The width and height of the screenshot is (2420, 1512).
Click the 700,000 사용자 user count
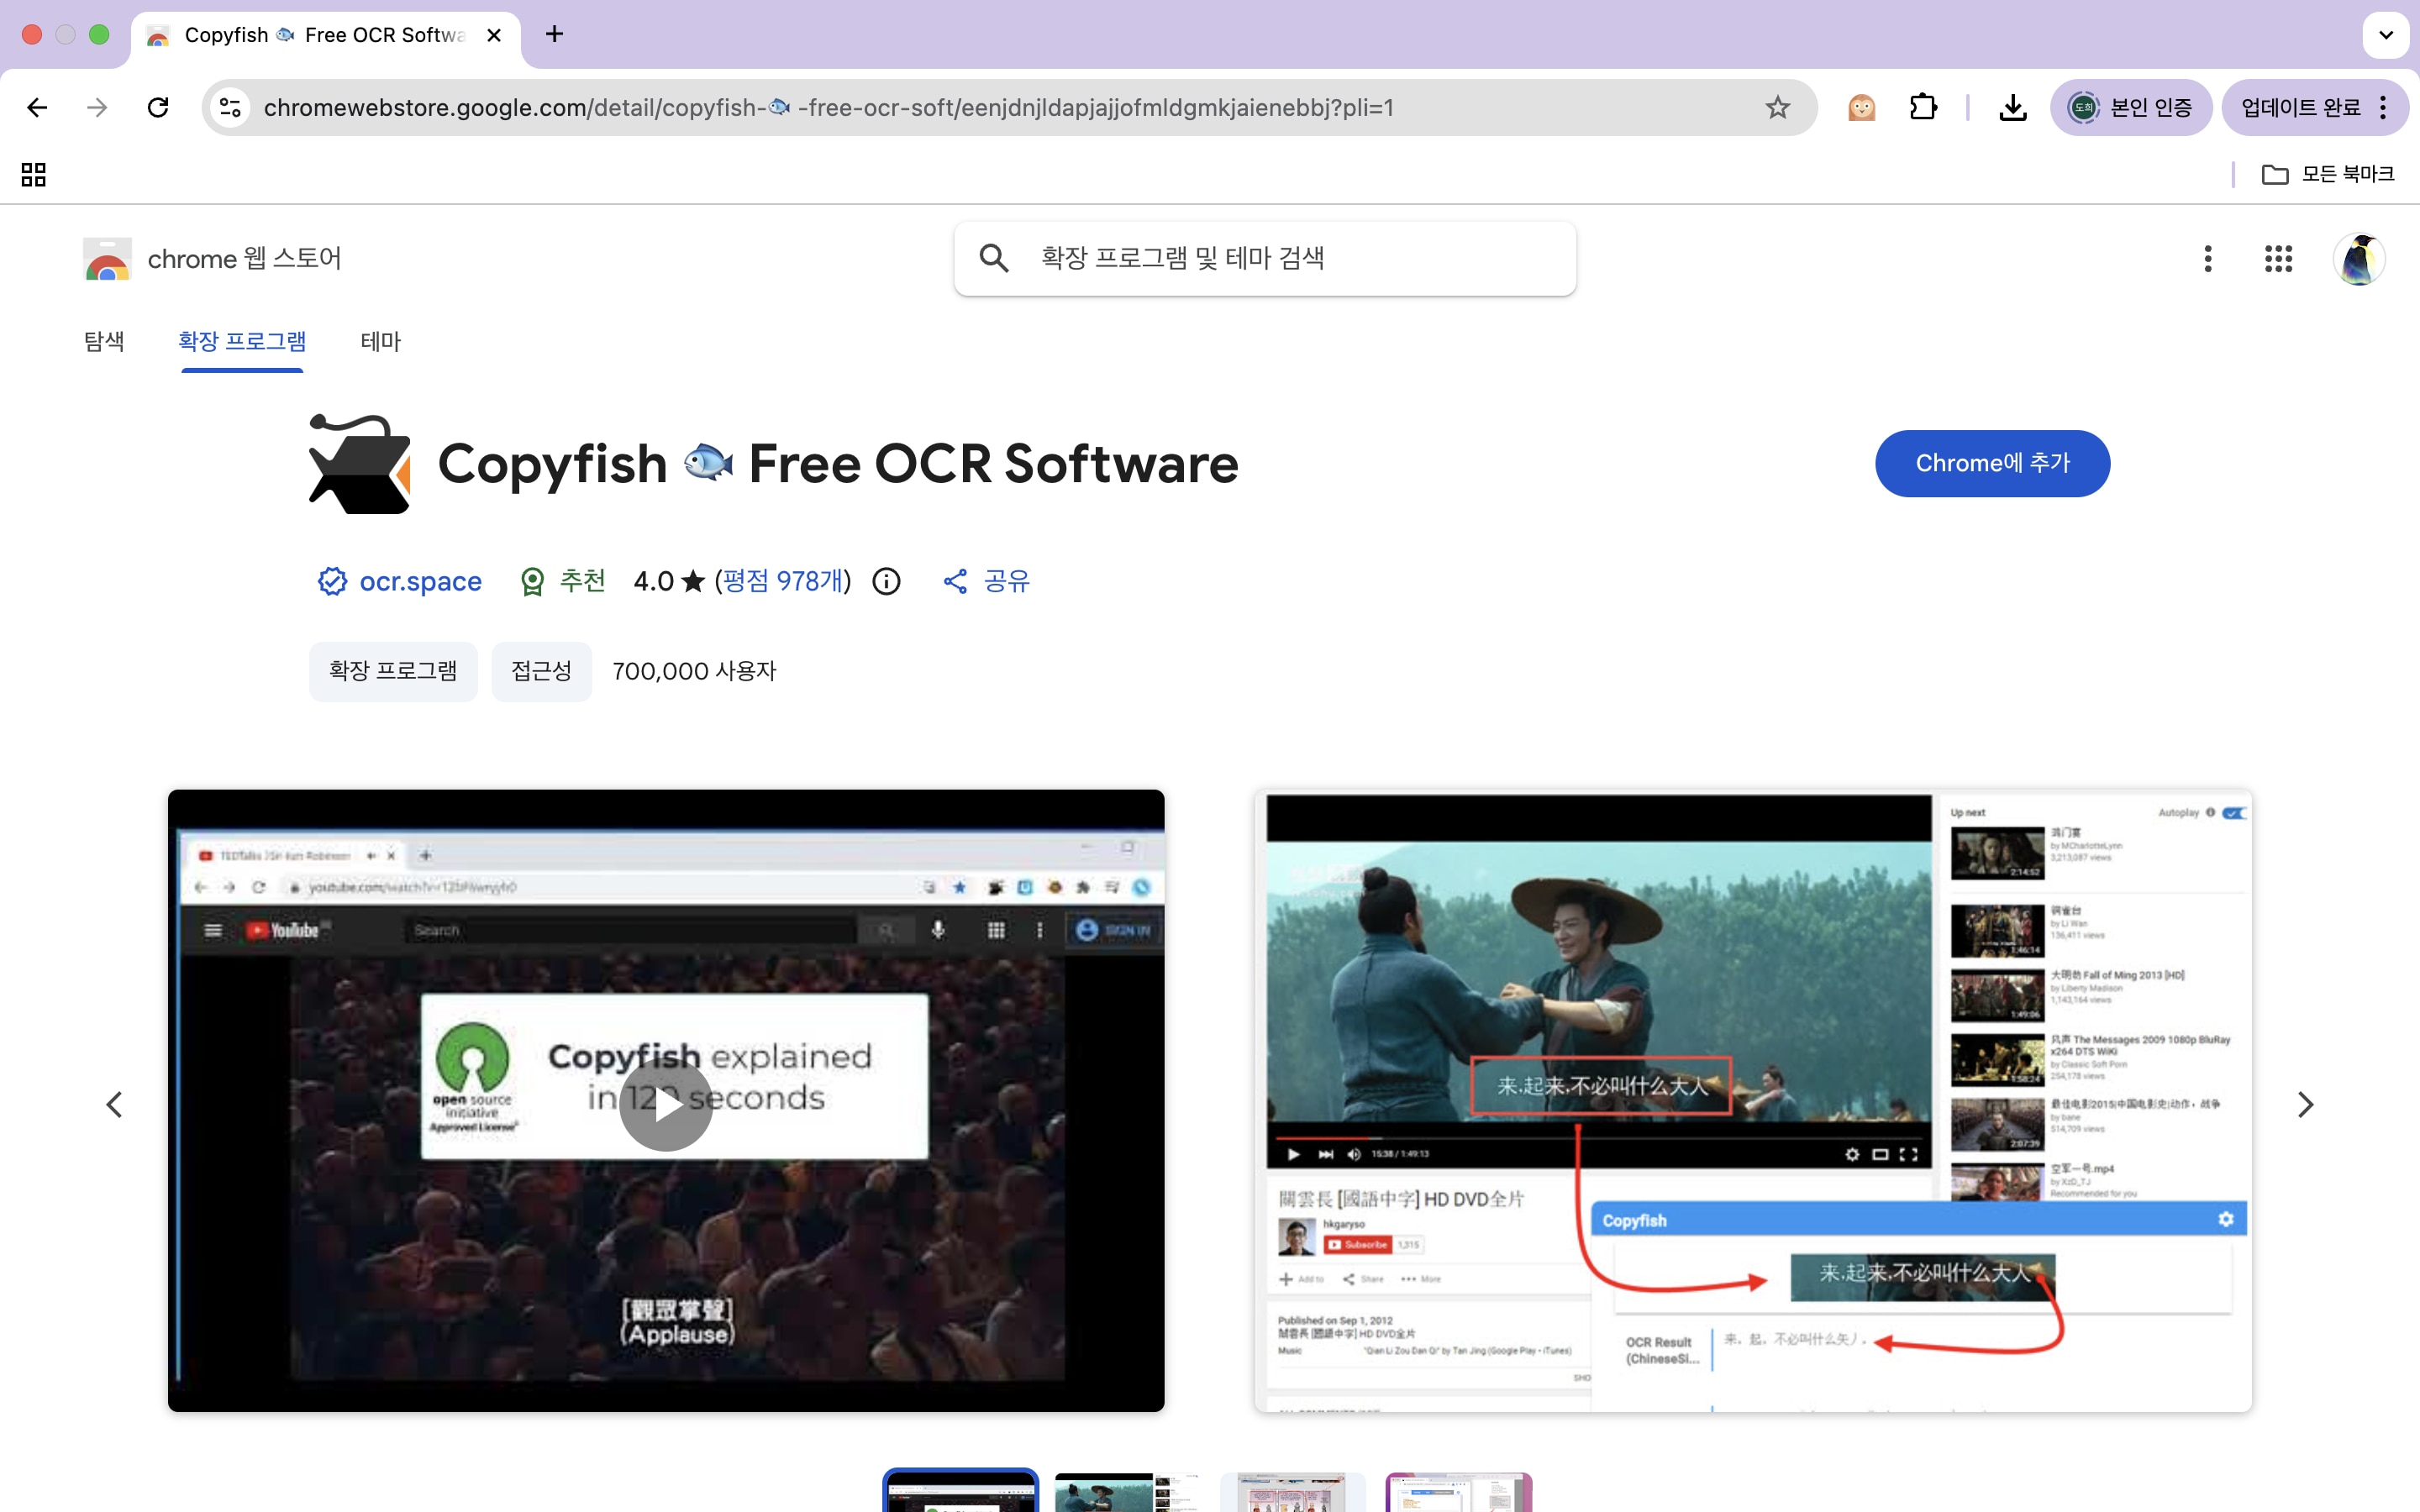pyautogui.click(x=694, y=671)
